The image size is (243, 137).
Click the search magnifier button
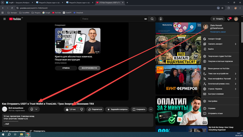(152, 19)
